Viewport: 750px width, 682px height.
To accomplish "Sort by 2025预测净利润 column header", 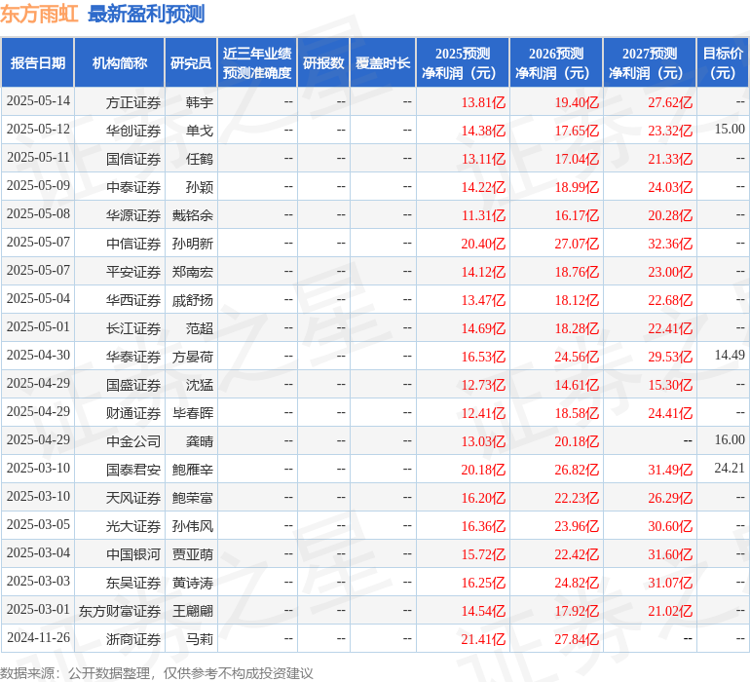I will [463, 63].
